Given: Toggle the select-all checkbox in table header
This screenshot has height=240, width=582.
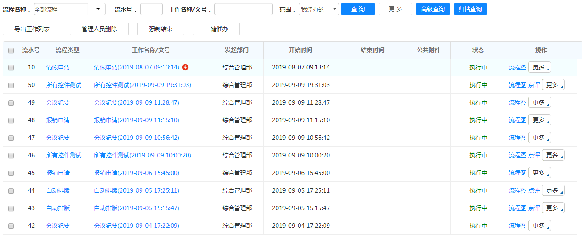Looking at the screenshot, I should coord(11,51).
